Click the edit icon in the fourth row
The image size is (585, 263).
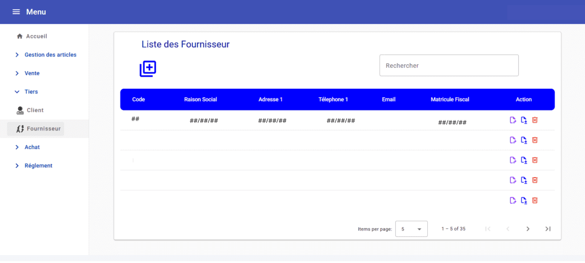pyautogui.click(x=512, y=180)
